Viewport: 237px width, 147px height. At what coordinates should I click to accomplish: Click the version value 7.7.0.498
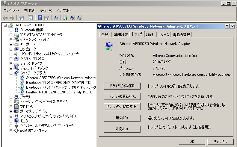tap(159, 68)
